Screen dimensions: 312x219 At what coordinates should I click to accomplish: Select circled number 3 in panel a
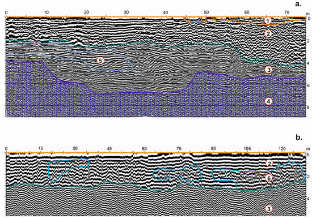coord(268,70)
